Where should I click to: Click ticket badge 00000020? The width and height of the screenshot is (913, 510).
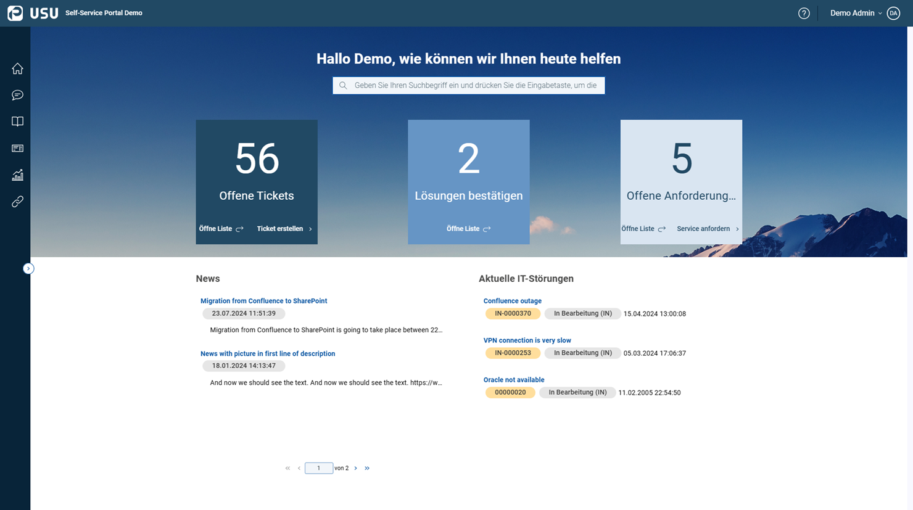coord(510,392)
